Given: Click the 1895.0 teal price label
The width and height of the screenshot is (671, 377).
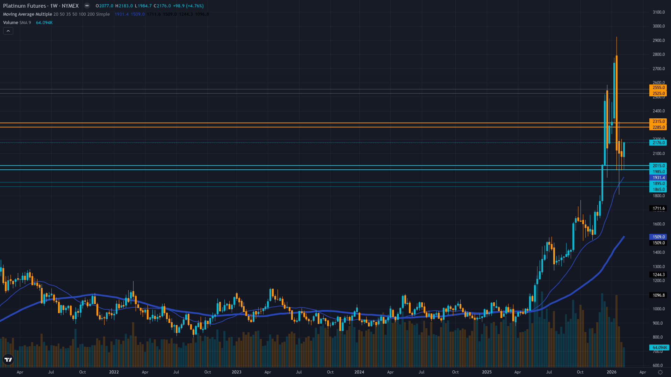Looking at the screenshot, I should click(658, 184).
